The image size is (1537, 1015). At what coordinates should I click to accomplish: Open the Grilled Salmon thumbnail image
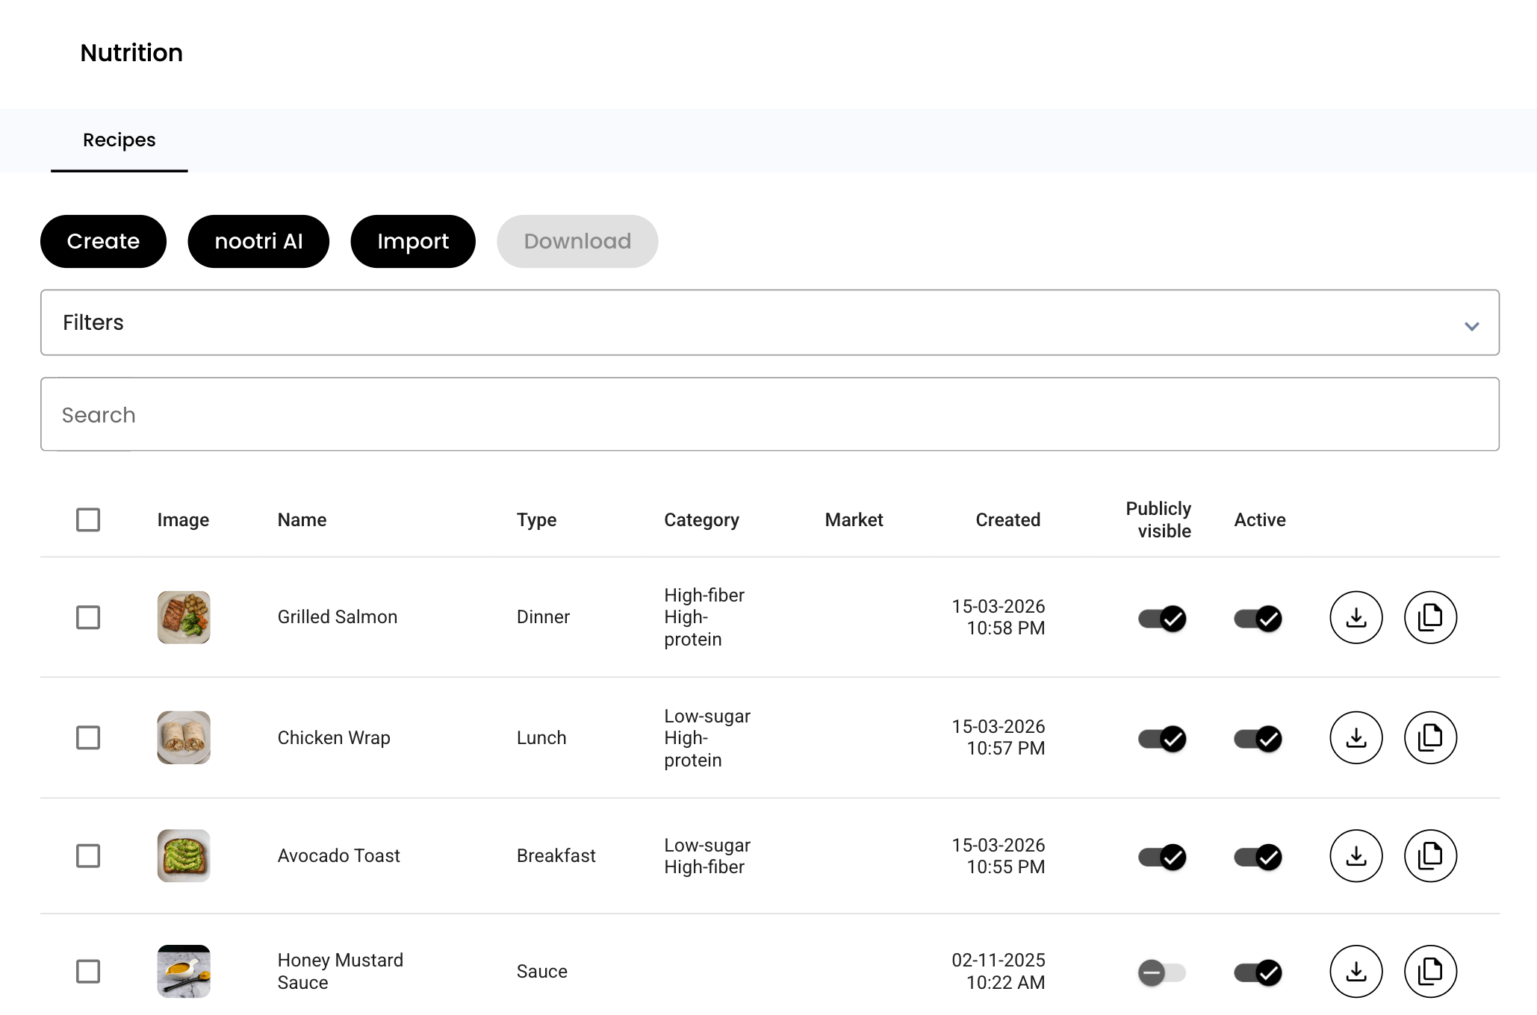coord(184,617)
